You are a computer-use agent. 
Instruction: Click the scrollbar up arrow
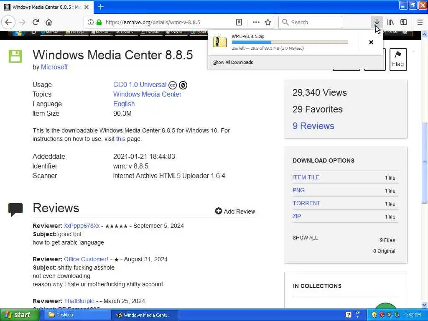pos(425,35)
